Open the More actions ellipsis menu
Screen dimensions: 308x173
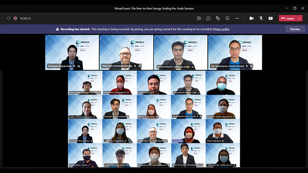coord(237,18)
